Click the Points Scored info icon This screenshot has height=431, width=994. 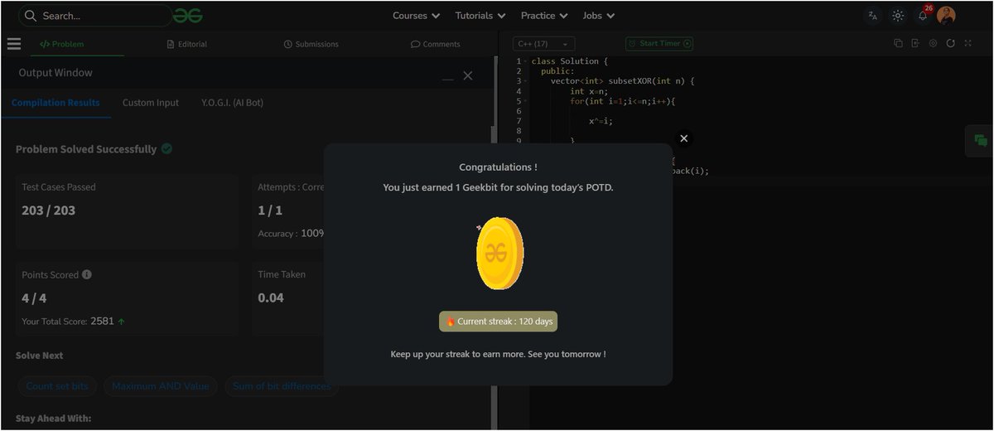click(x=87, y=274)
